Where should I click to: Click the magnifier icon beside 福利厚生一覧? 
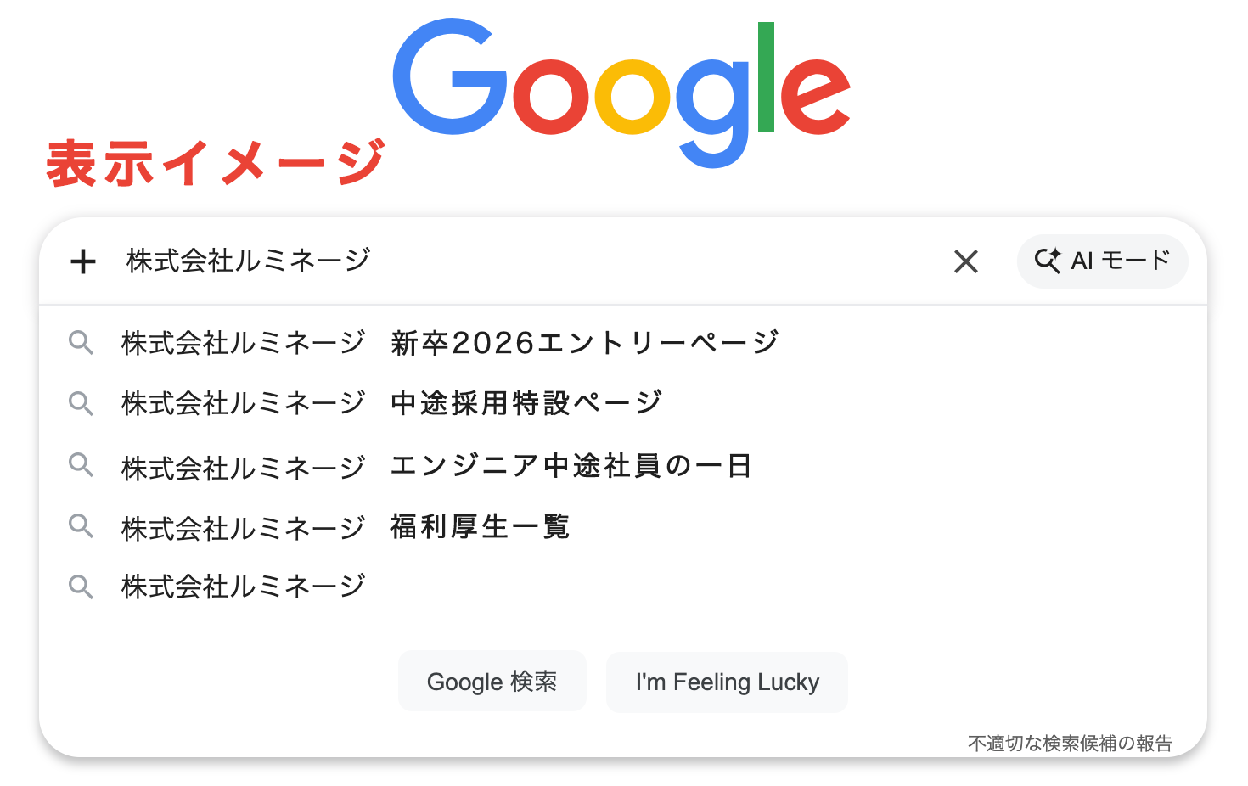(81, 526)
